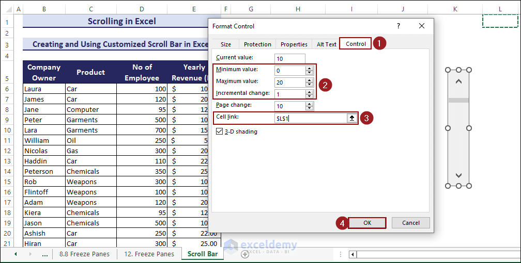Switch to the Protection tab
The height and width of the screenshot is (263, 521).
click(257, 44)
